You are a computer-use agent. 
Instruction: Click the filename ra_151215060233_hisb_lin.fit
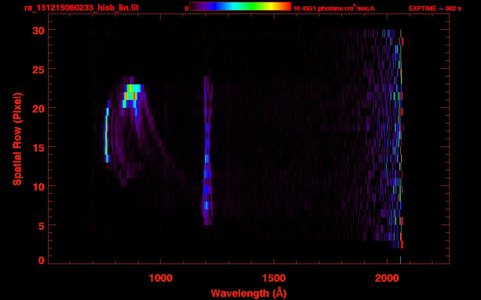point(81,8)
